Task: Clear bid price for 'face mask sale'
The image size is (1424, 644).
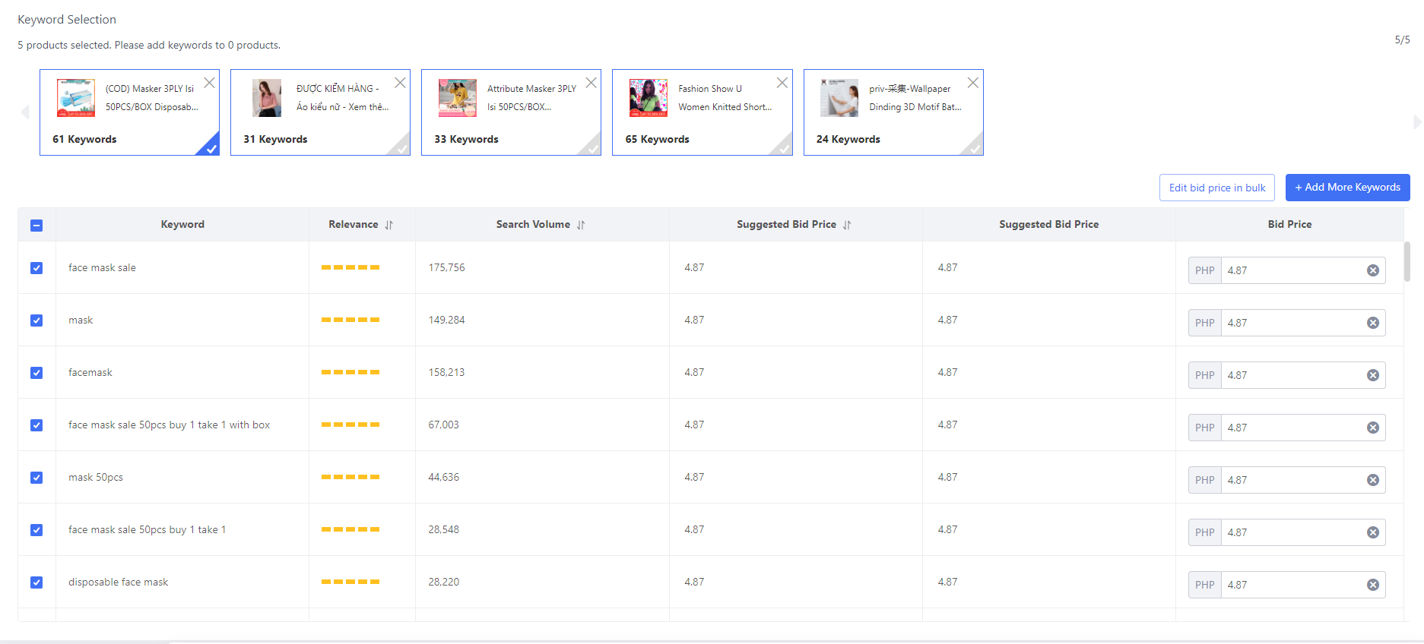Action: pyautogui.click(x=1372, y=270)
